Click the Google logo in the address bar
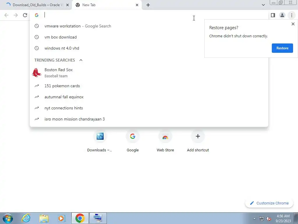 pos(37,15)
